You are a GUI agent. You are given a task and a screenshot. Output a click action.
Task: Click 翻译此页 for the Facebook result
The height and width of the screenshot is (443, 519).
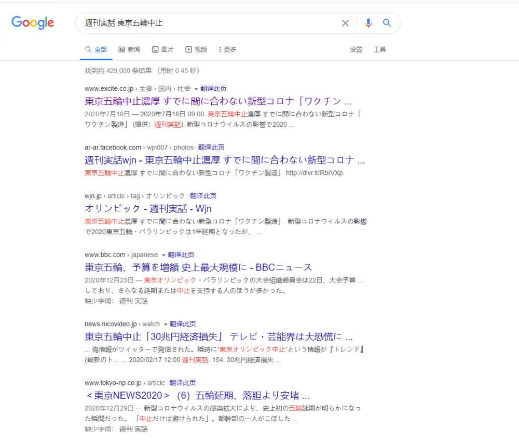[212, 147]
